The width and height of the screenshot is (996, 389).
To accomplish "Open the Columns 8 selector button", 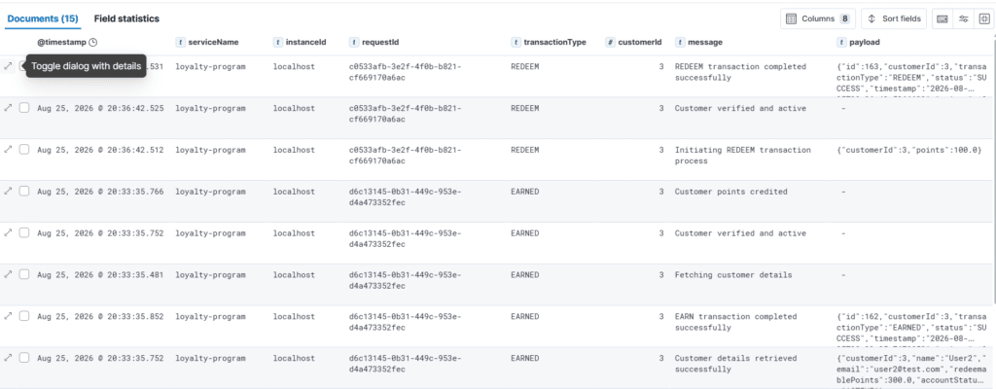I will pyautogui.click(x=817, y=19).
